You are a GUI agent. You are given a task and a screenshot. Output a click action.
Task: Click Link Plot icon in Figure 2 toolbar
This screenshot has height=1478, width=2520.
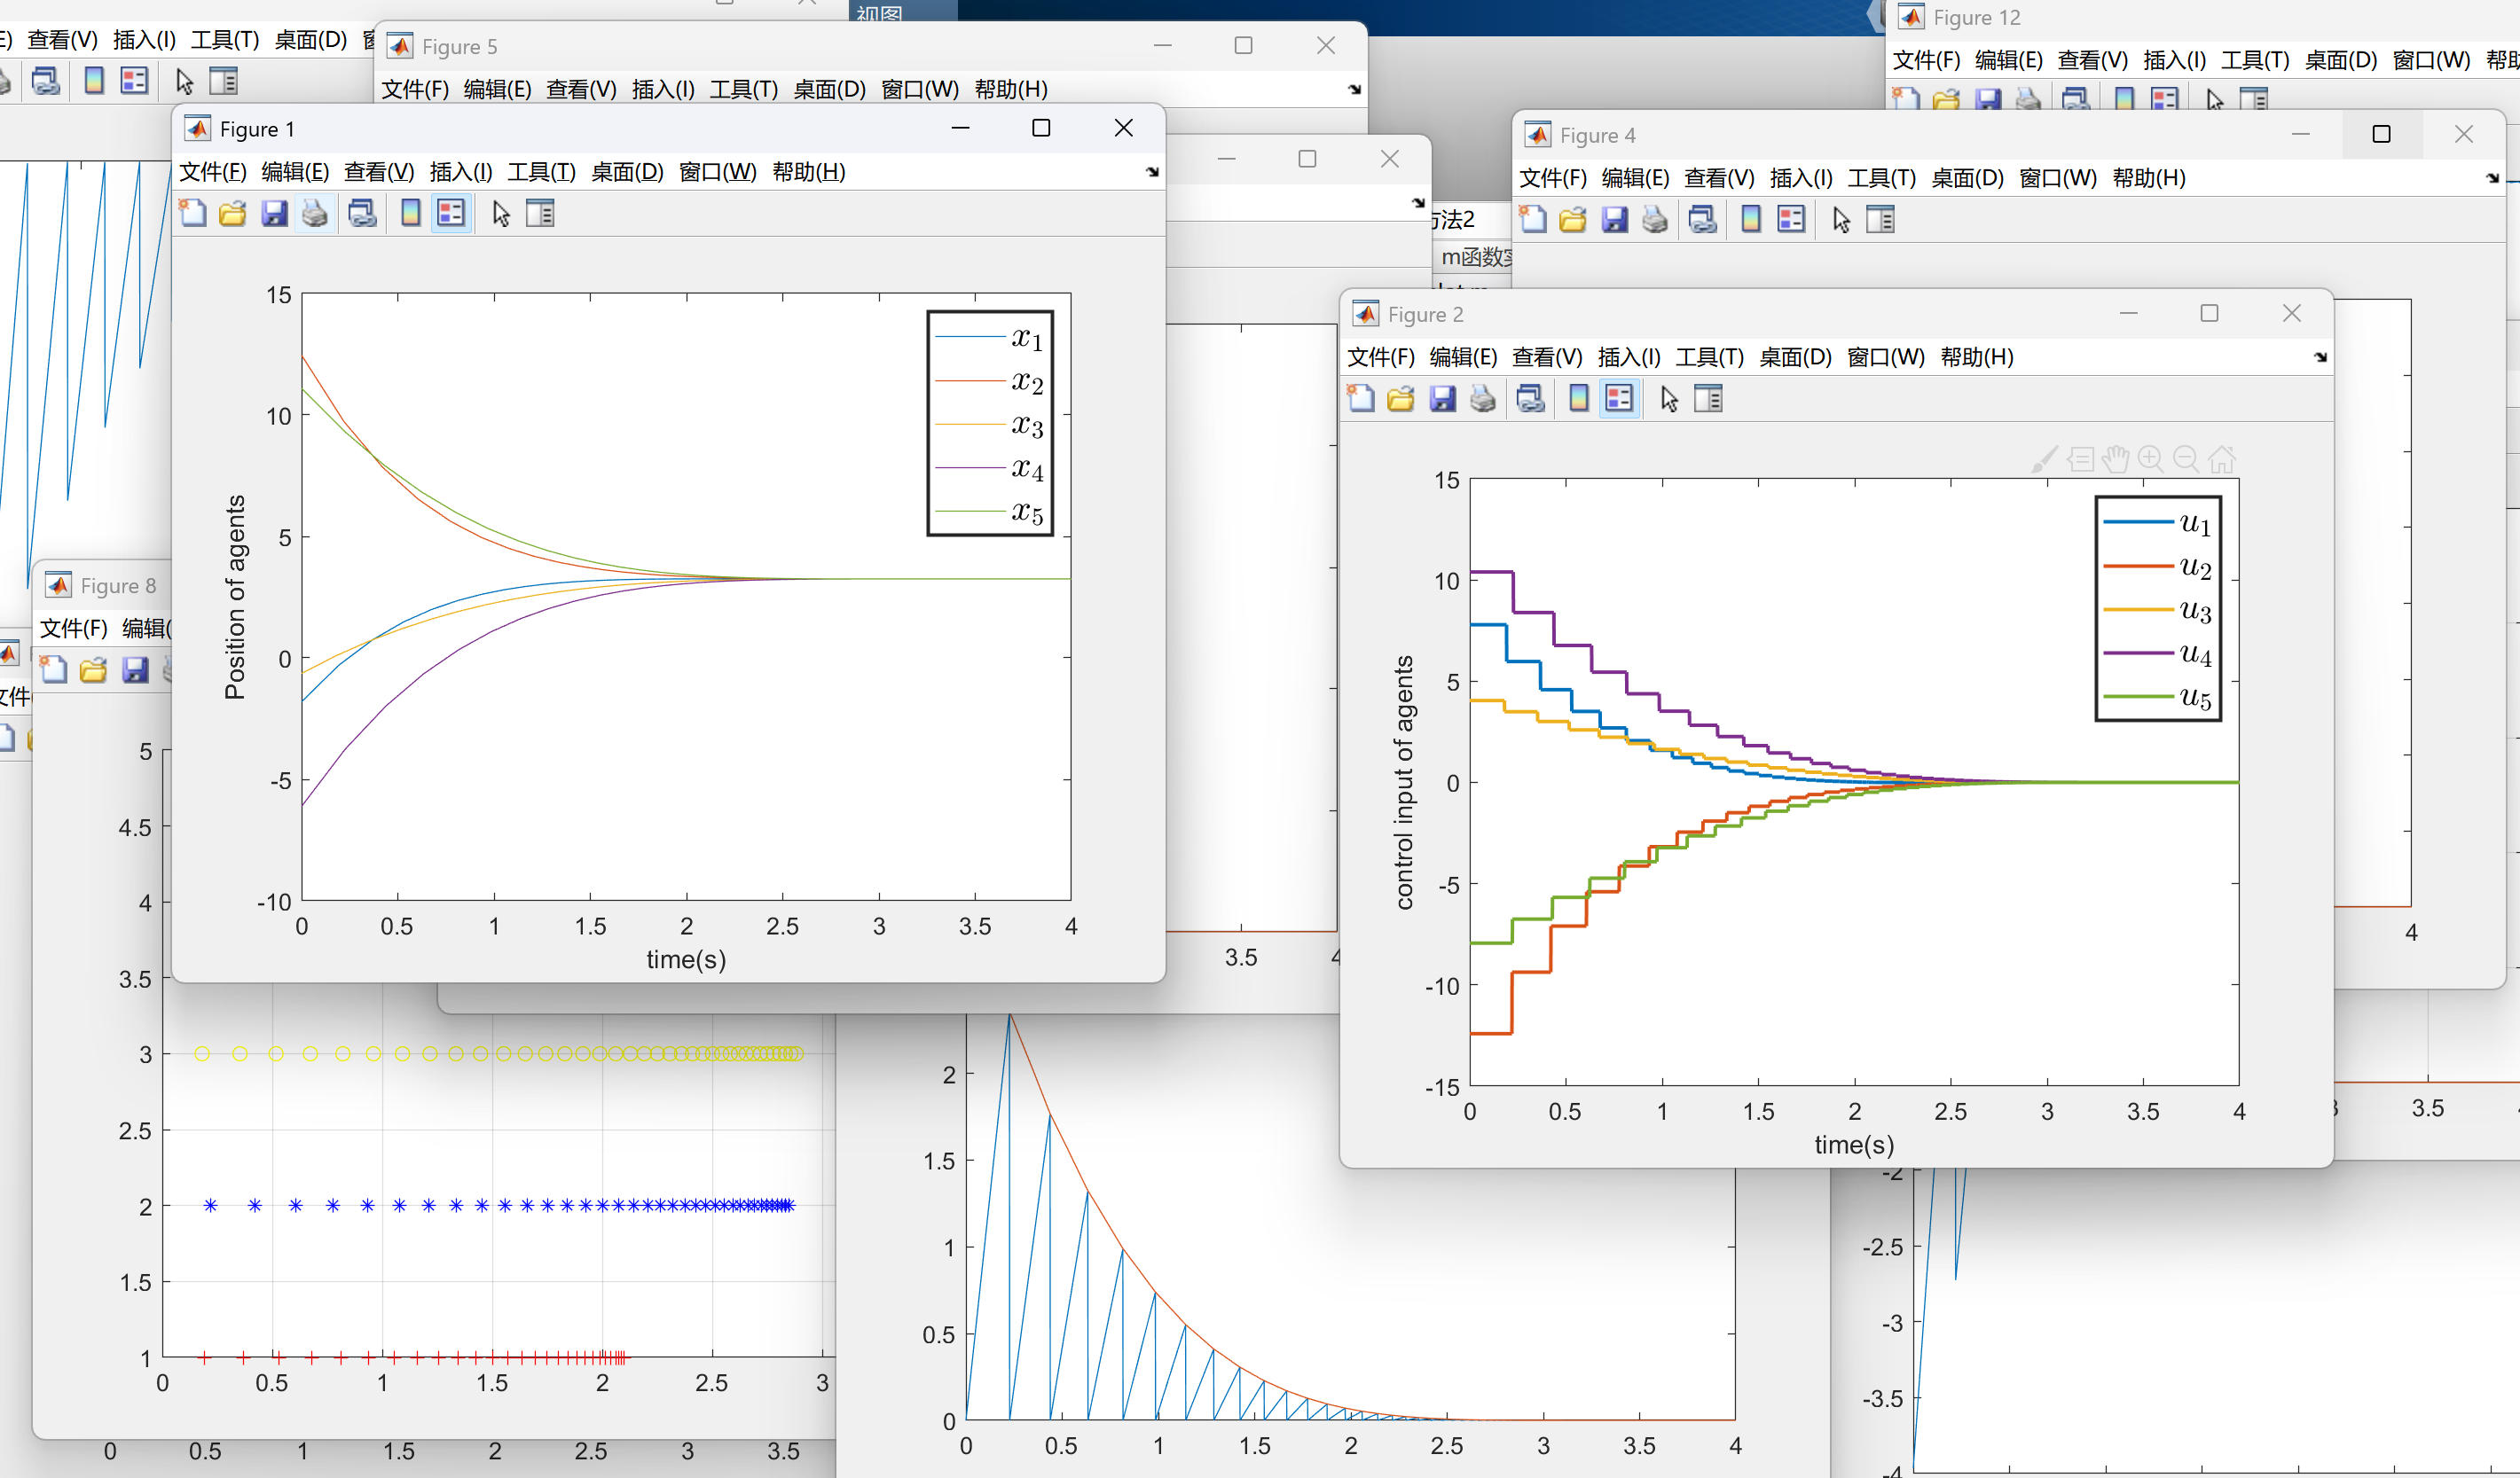(x=1530, y=399)
